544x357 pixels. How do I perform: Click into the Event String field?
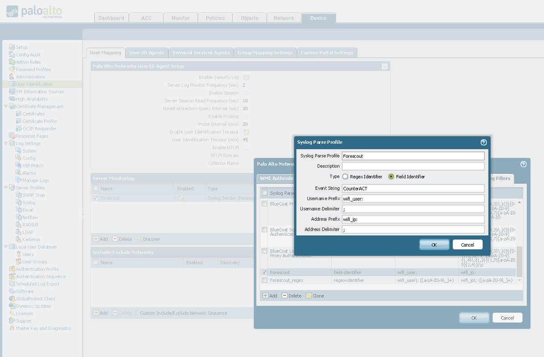[413, 189]
